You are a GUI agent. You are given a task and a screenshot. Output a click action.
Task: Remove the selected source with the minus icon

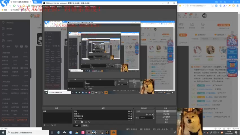(x=79, y=122)
